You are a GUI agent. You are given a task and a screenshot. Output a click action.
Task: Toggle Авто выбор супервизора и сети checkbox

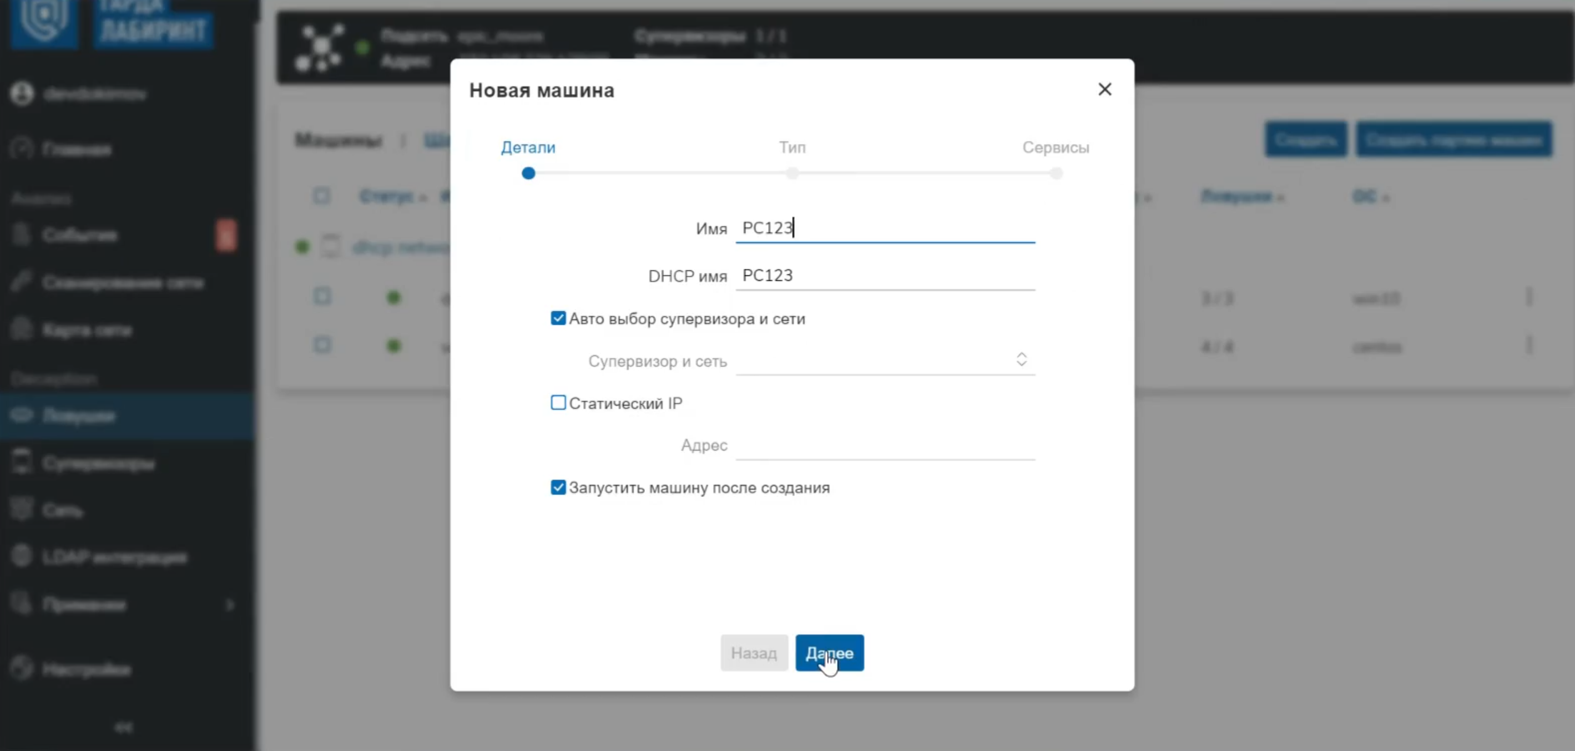[558, 318]
